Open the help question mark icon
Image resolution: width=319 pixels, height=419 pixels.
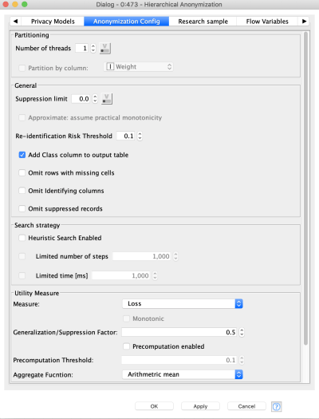pos(276,406)
